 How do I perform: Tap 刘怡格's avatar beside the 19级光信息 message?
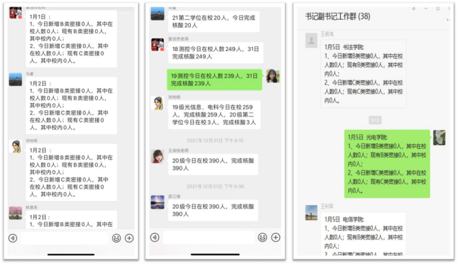point(158,103)
